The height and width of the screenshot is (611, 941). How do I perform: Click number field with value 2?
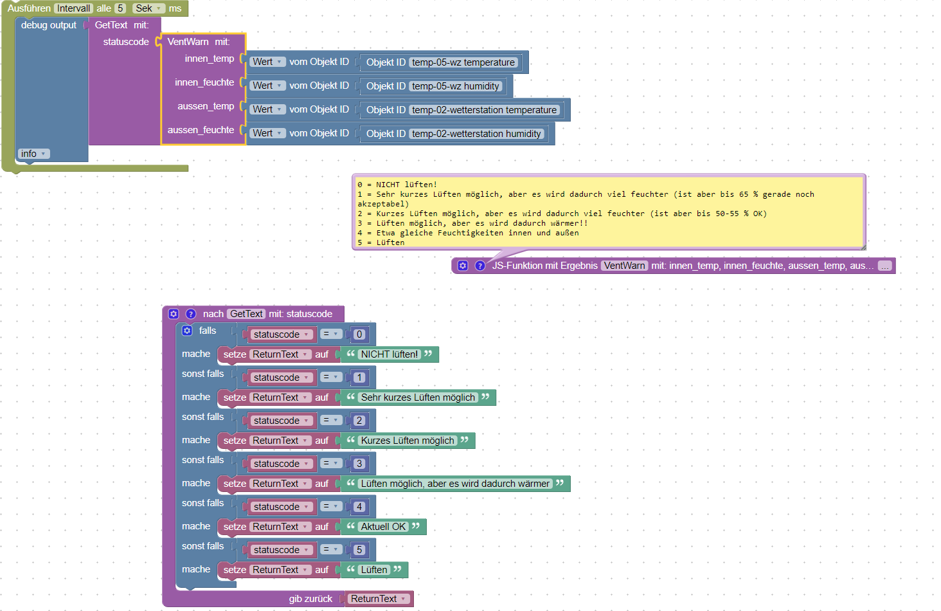point(359,421)
